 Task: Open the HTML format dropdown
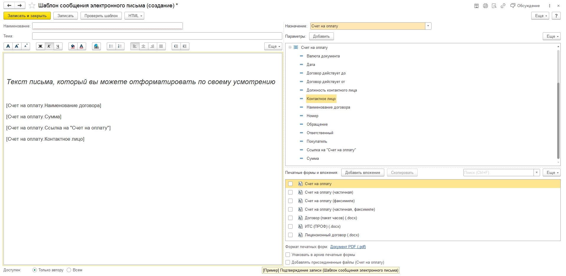[x=134, y=16]
